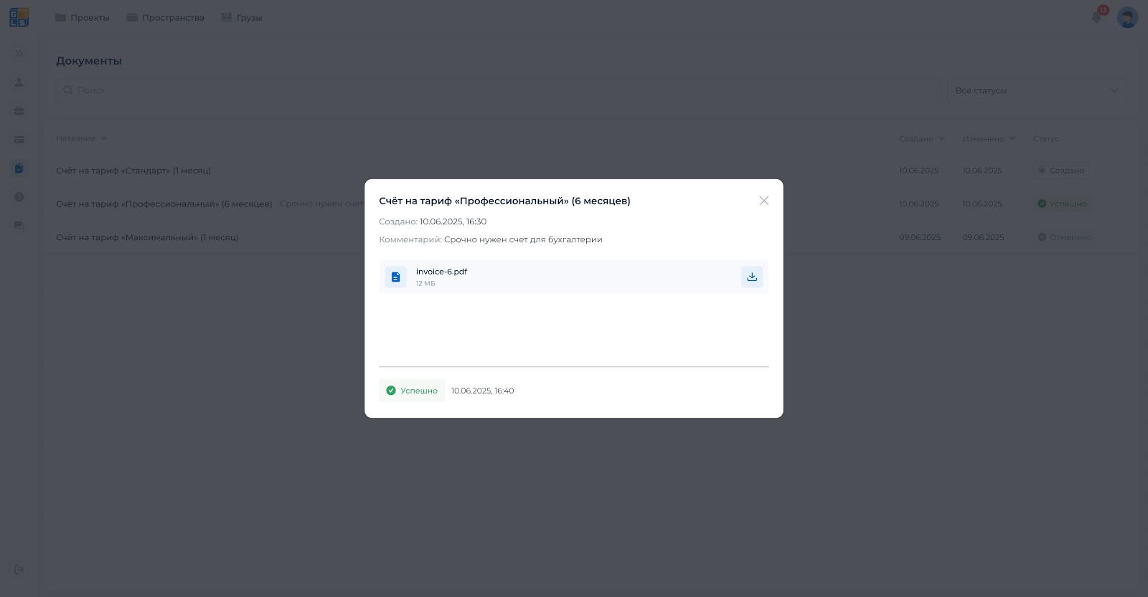Open the payment card sidebar icon

19,140
